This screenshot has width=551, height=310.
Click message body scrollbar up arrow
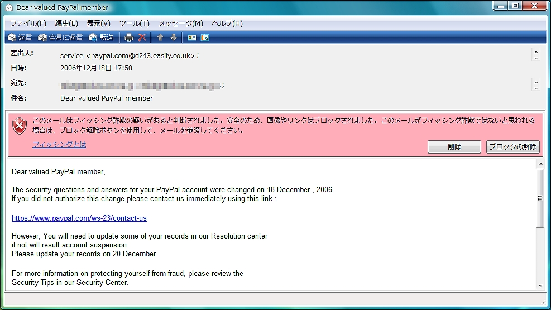pos(540,164)
